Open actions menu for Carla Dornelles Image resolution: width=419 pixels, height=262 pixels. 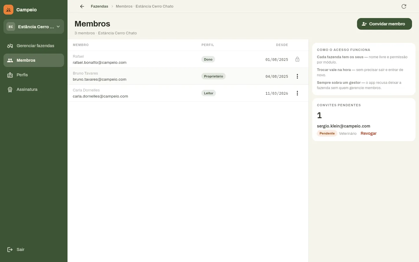(x=297, y=93)
